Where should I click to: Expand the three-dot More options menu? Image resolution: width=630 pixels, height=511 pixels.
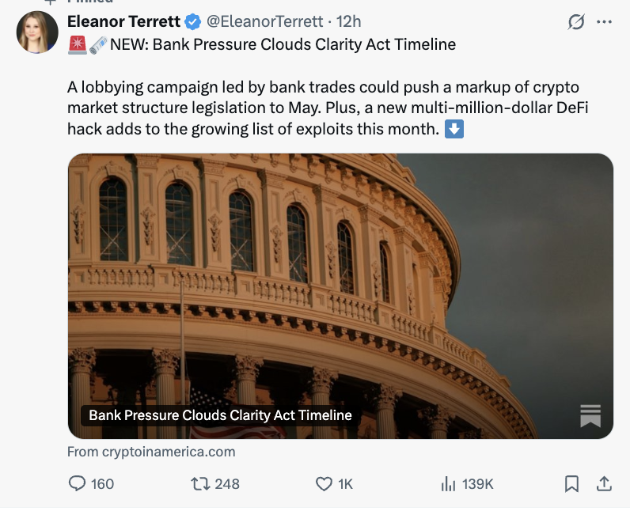[x=605, y=22]
